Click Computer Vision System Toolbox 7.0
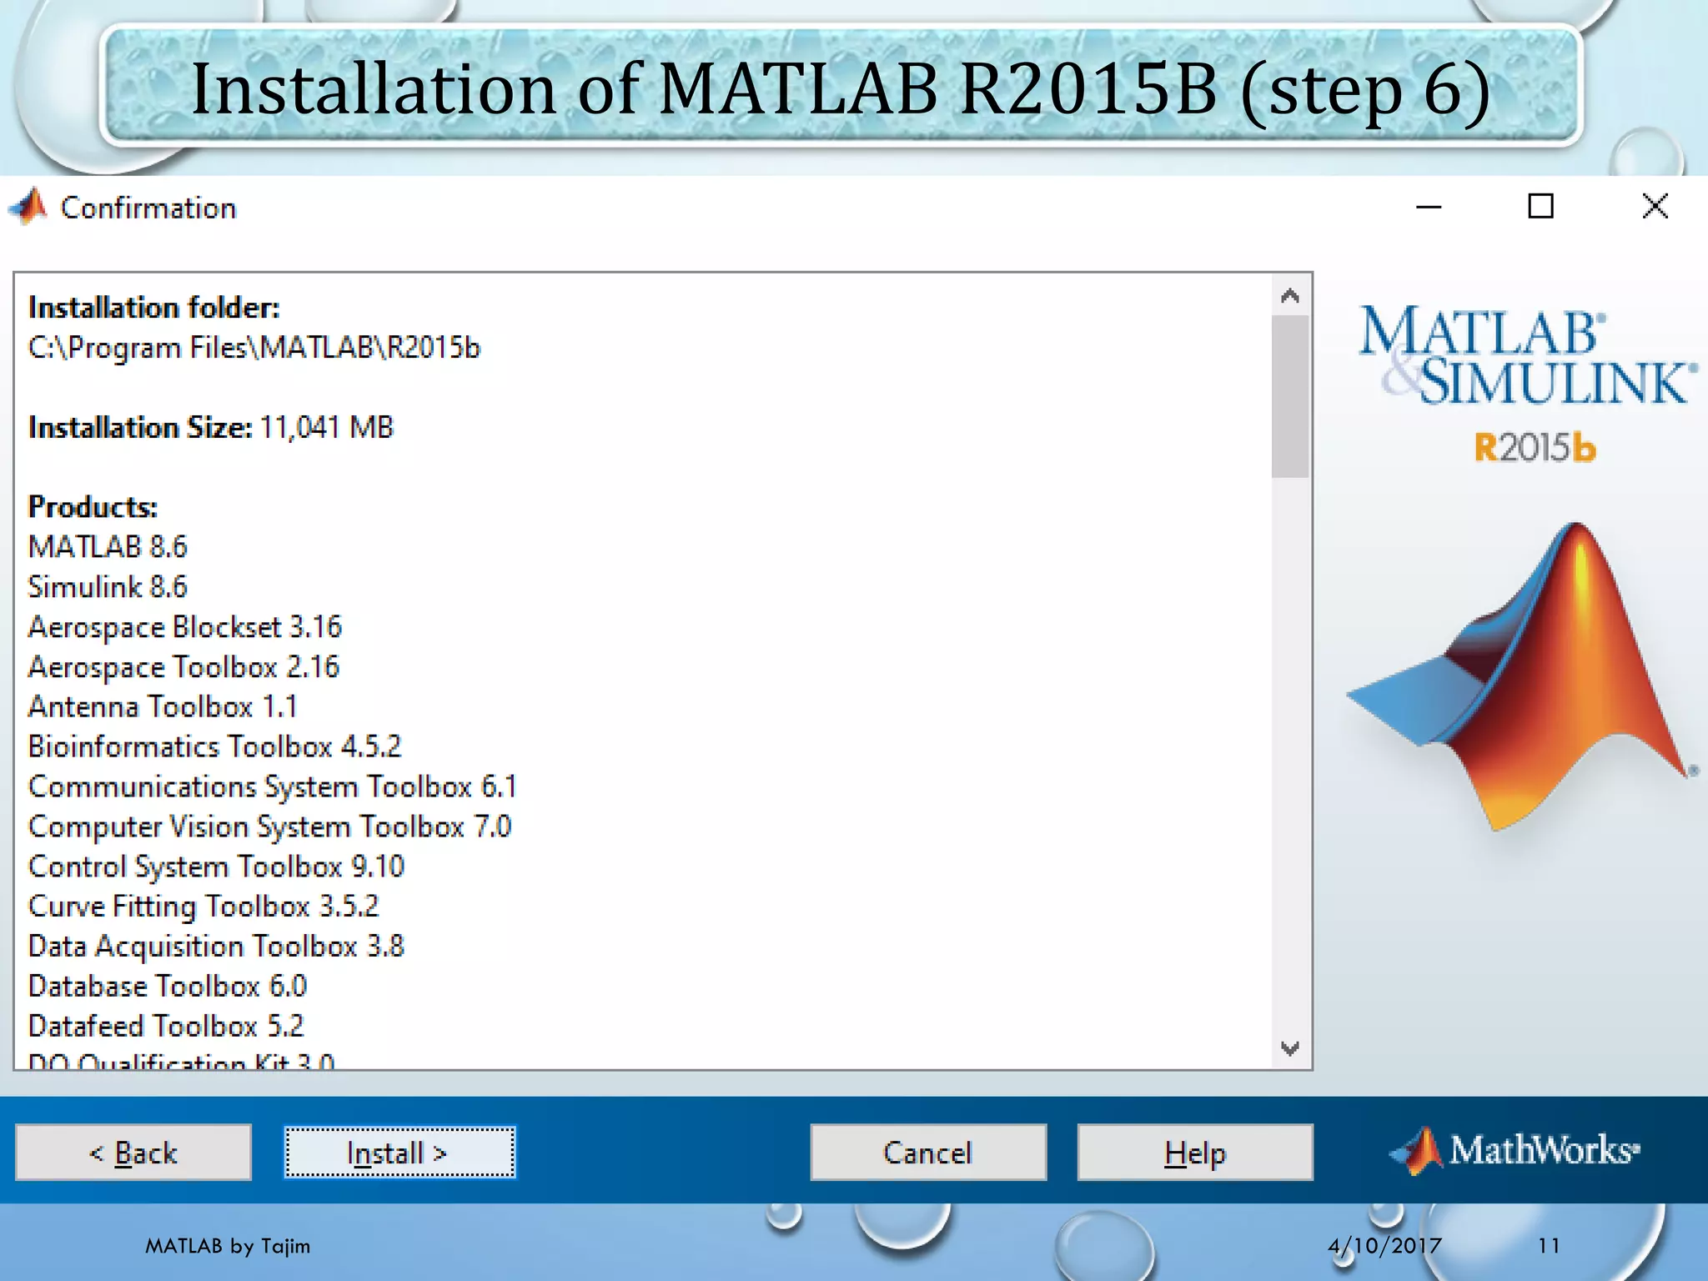The image size is (1708, 1281). (x=269, y=826)
